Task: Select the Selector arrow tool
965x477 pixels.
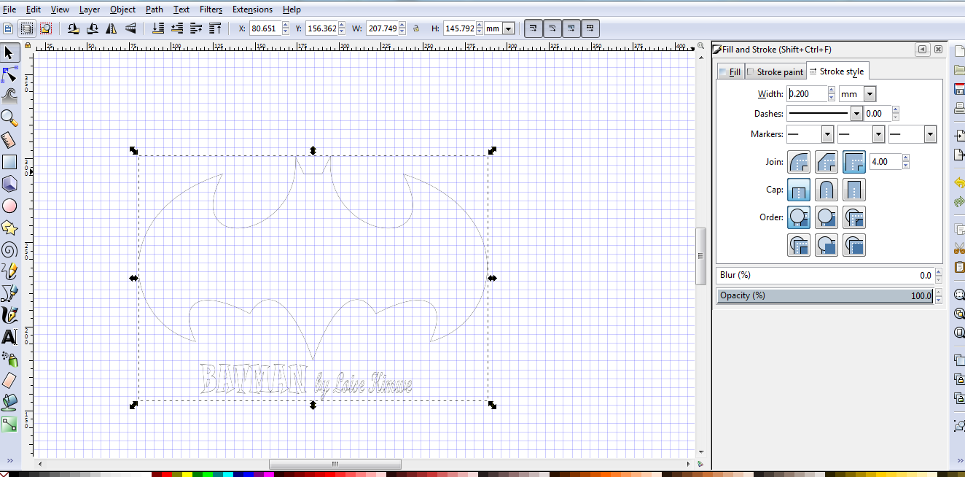Action: click(x=9, y=53)
